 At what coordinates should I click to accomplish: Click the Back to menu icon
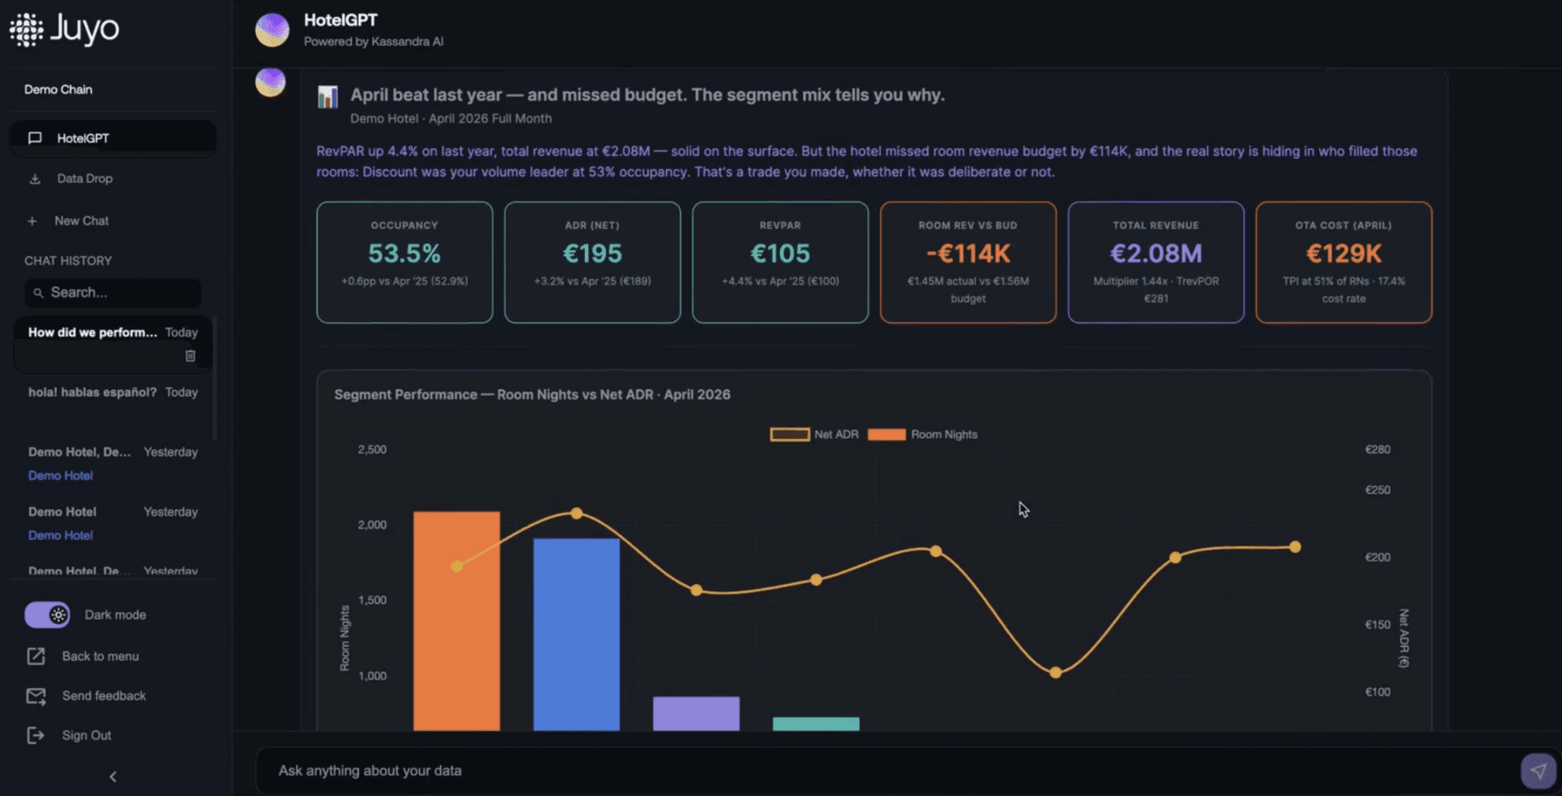tap(36, 656)
